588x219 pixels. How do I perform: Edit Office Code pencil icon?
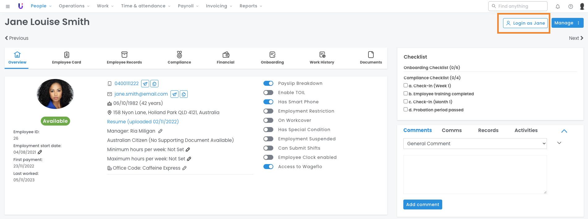tap(184, 168)
